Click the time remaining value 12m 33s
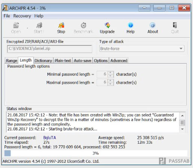This screenshot has width=193, height=168. point(145,142)
